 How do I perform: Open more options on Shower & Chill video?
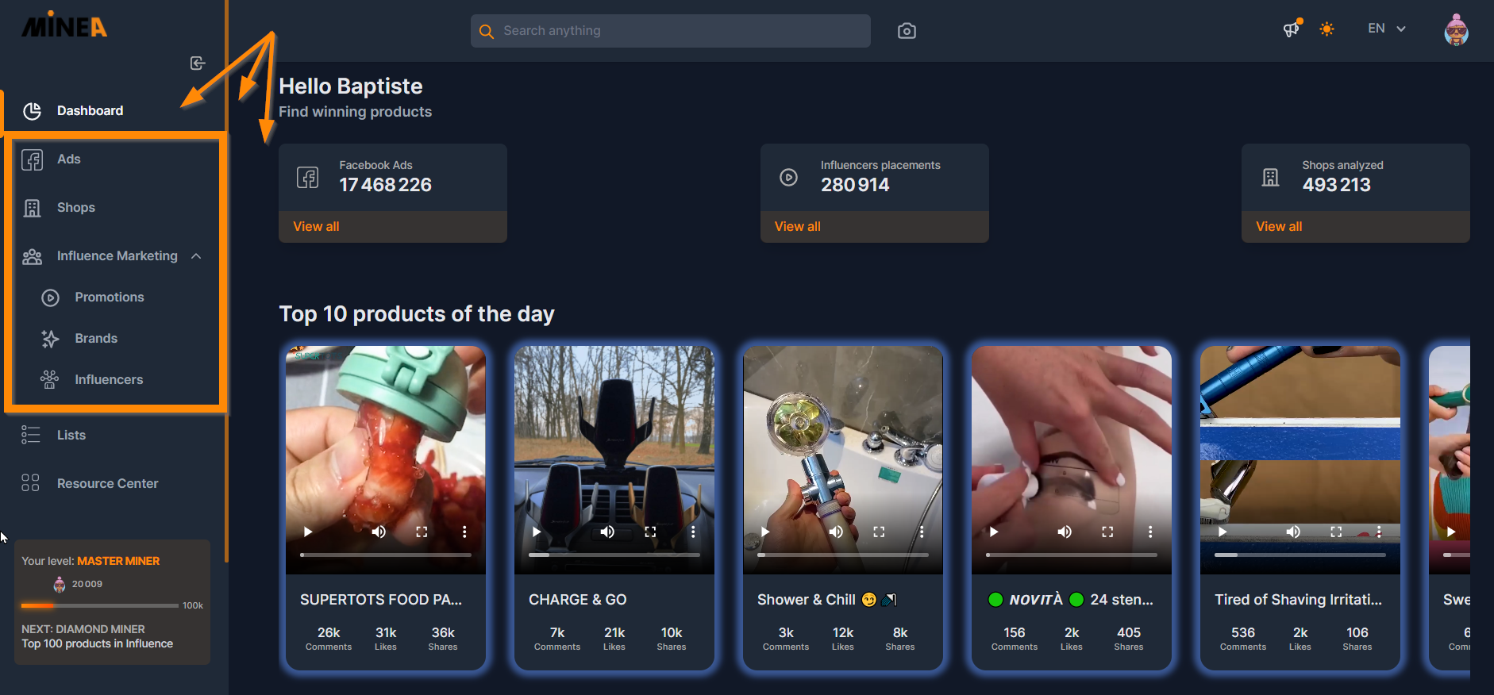[x=922, y=532]
